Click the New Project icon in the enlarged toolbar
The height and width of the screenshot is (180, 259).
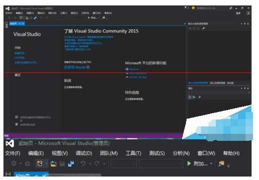[x=40, y=164]
